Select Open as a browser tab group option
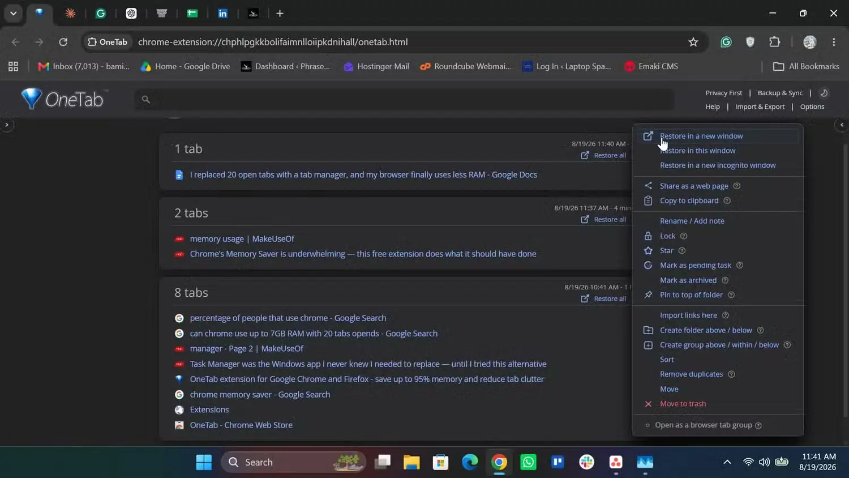849x478 pixels. pos(704,425)
